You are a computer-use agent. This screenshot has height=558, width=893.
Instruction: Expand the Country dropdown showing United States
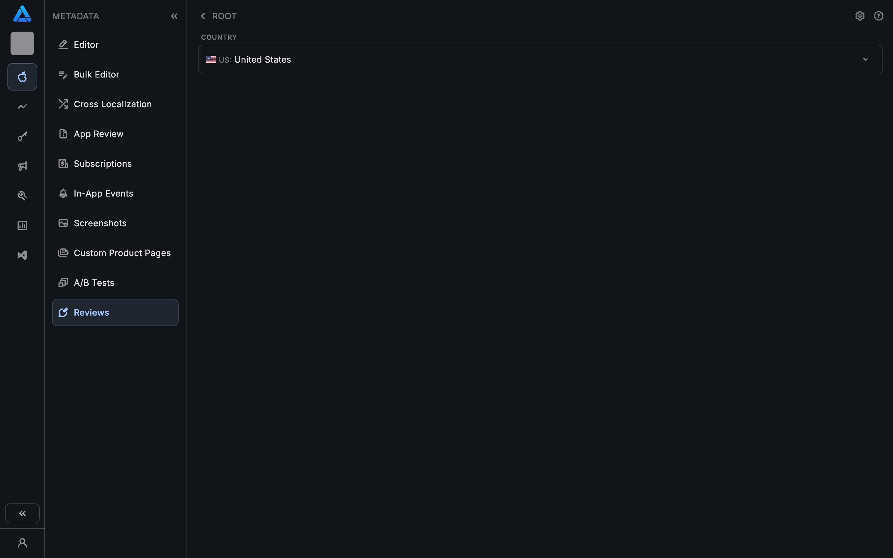(540, 60)
